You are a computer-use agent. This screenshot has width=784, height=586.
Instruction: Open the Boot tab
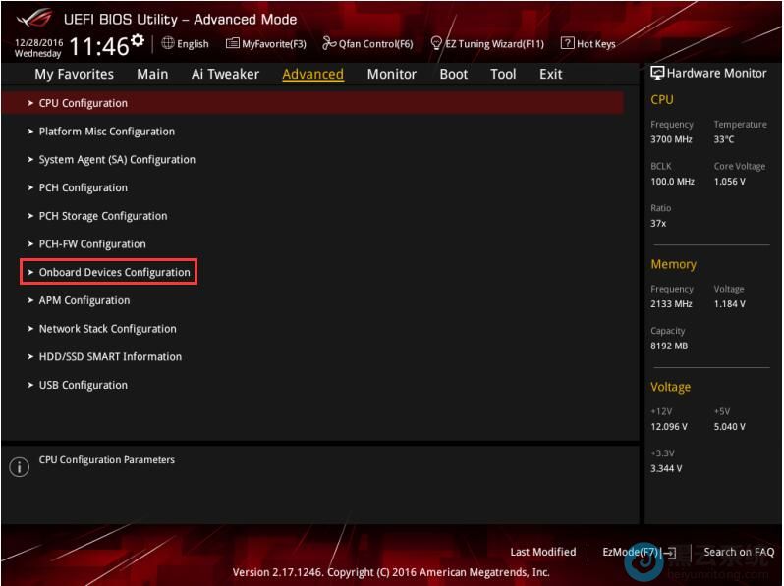[x=454, y=74]
